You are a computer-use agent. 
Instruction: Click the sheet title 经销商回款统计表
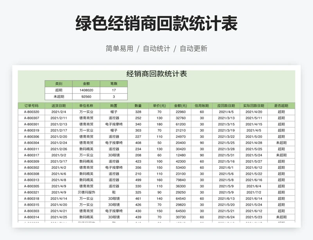click(x=157, y=74)
